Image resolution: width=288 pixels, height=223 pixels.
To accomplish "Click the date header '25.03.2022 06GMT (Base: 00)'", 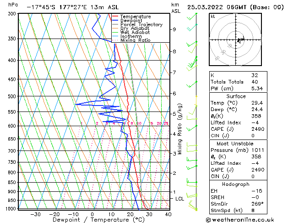I will pyautogui.click(x=235, y=7).
